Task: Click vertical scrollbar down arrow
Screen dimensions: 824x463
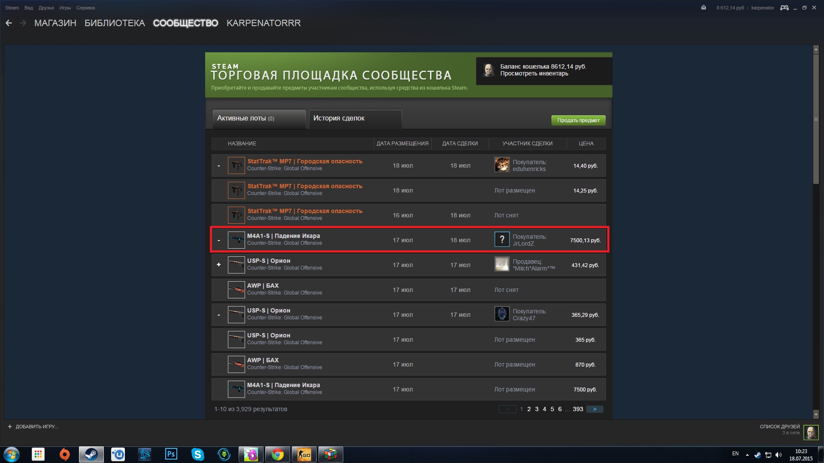Action: (x=816, y=415)
